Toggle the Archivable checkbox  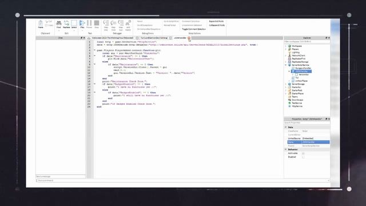303,153
